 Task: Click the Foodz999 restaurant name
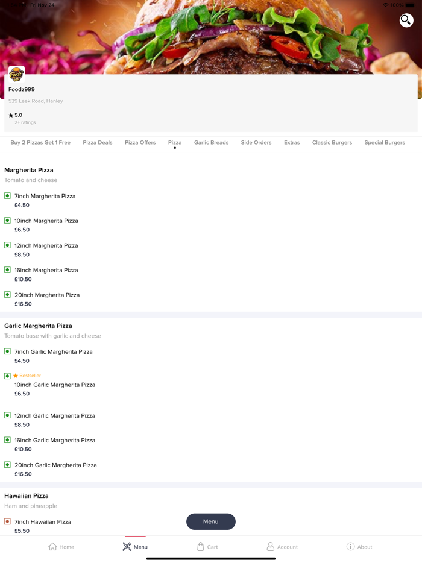[22, 89]
